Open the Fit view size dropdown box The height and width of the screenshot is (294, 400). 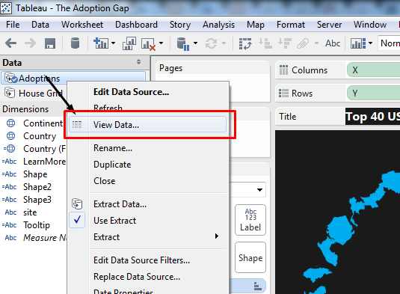(x=389, y=43)
